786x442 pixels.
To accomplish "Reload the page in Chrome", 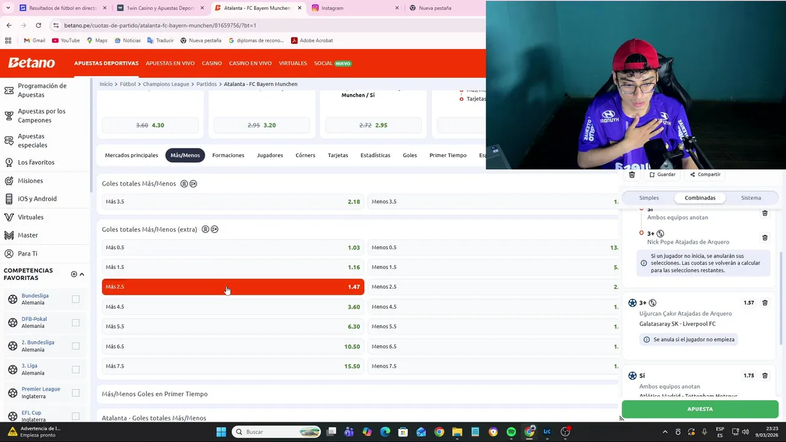I will (x=38, y=25).
